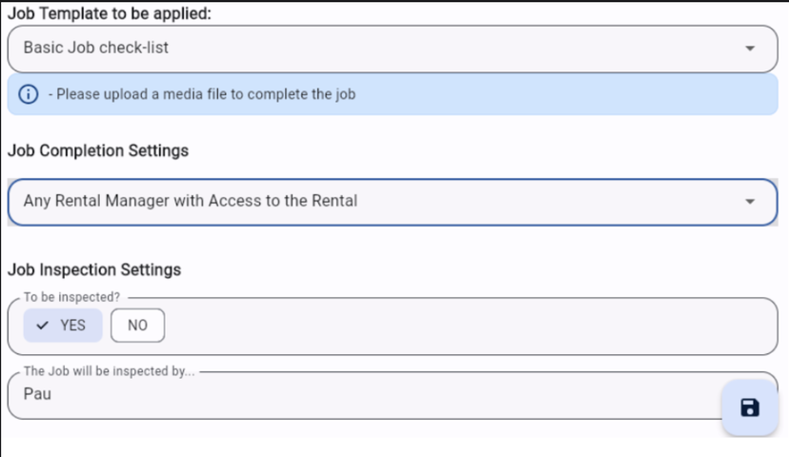Click "The Job will be inspected by..." label

click(109, 371)
